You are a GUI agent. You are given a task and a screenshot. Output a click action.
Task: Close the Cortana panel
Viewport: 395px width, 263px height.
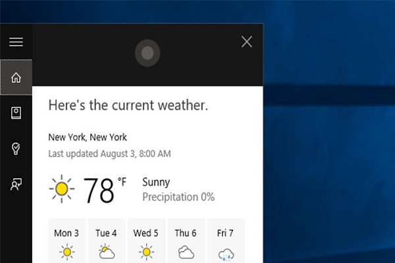(247, 42)
